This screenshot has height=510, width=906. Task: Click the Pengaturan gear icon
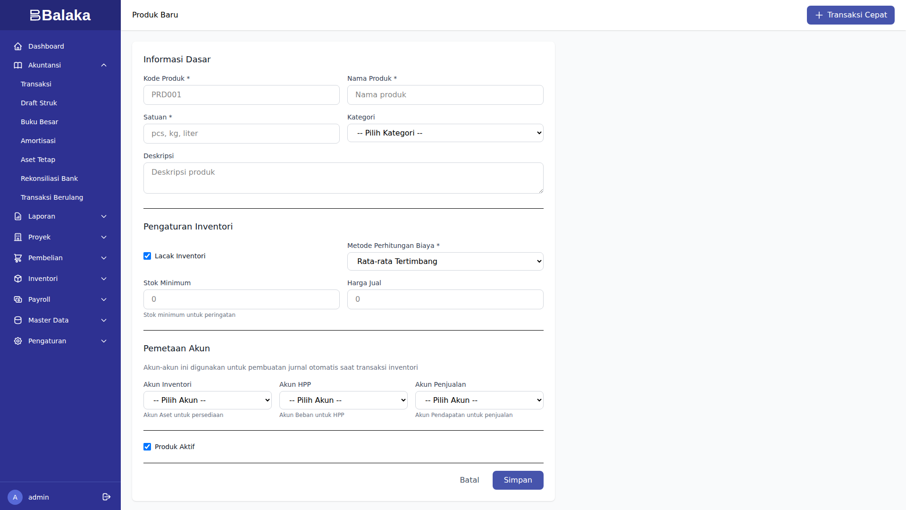[x=18, y=341]
